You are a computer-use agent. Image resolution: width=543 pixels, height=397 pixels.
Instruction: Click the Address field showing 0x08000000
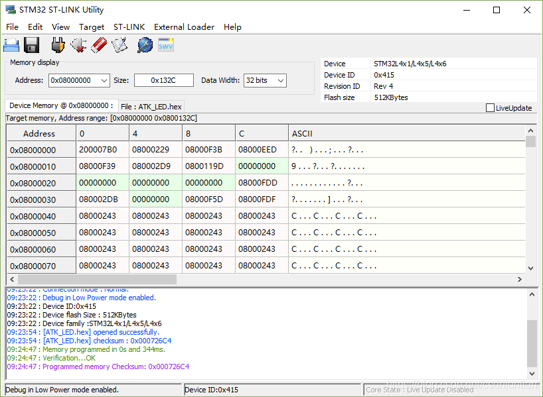pyautogui.click(x=79, y=81)
